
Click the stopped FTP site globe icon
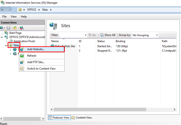click(x=15, y=54)
